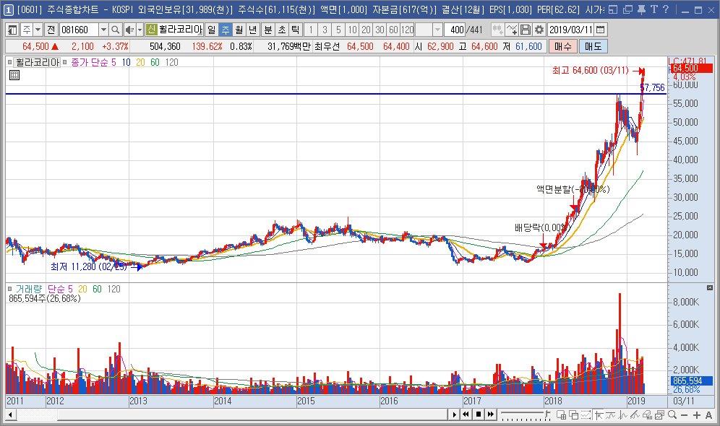Expand the stock code 081660 dropdown
This screenshot has height=426, width=720.
pos(104,30)
